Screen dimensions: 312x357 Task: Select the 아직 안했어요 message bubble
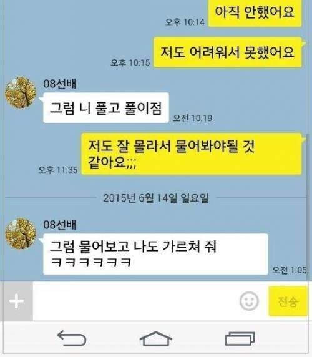[x=255, y=12]
